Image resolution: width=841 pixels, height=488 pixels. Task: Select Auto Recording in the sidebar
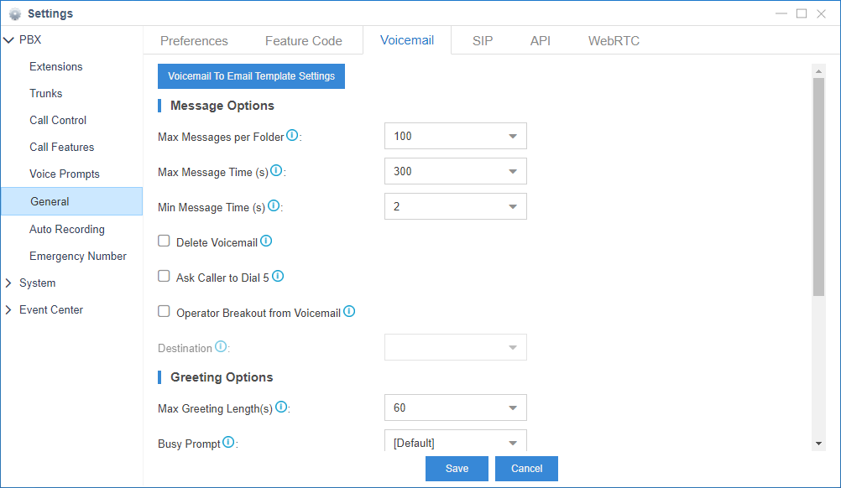[x=67, y=229]
